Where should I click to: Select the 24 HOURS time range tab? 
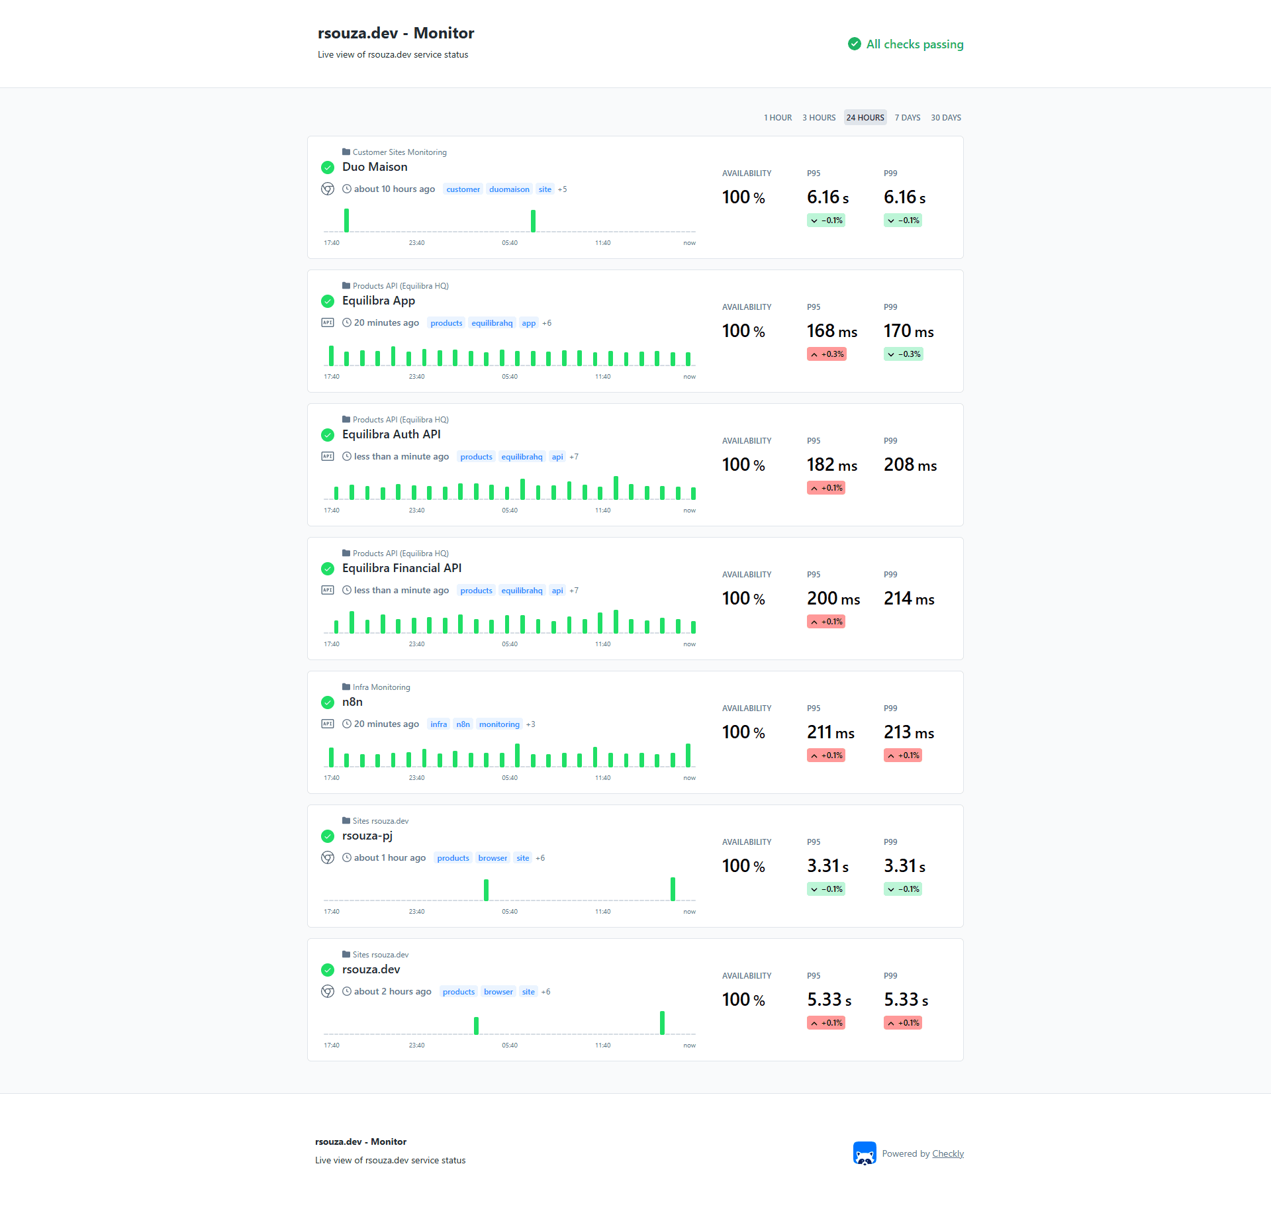pos(865,118)
